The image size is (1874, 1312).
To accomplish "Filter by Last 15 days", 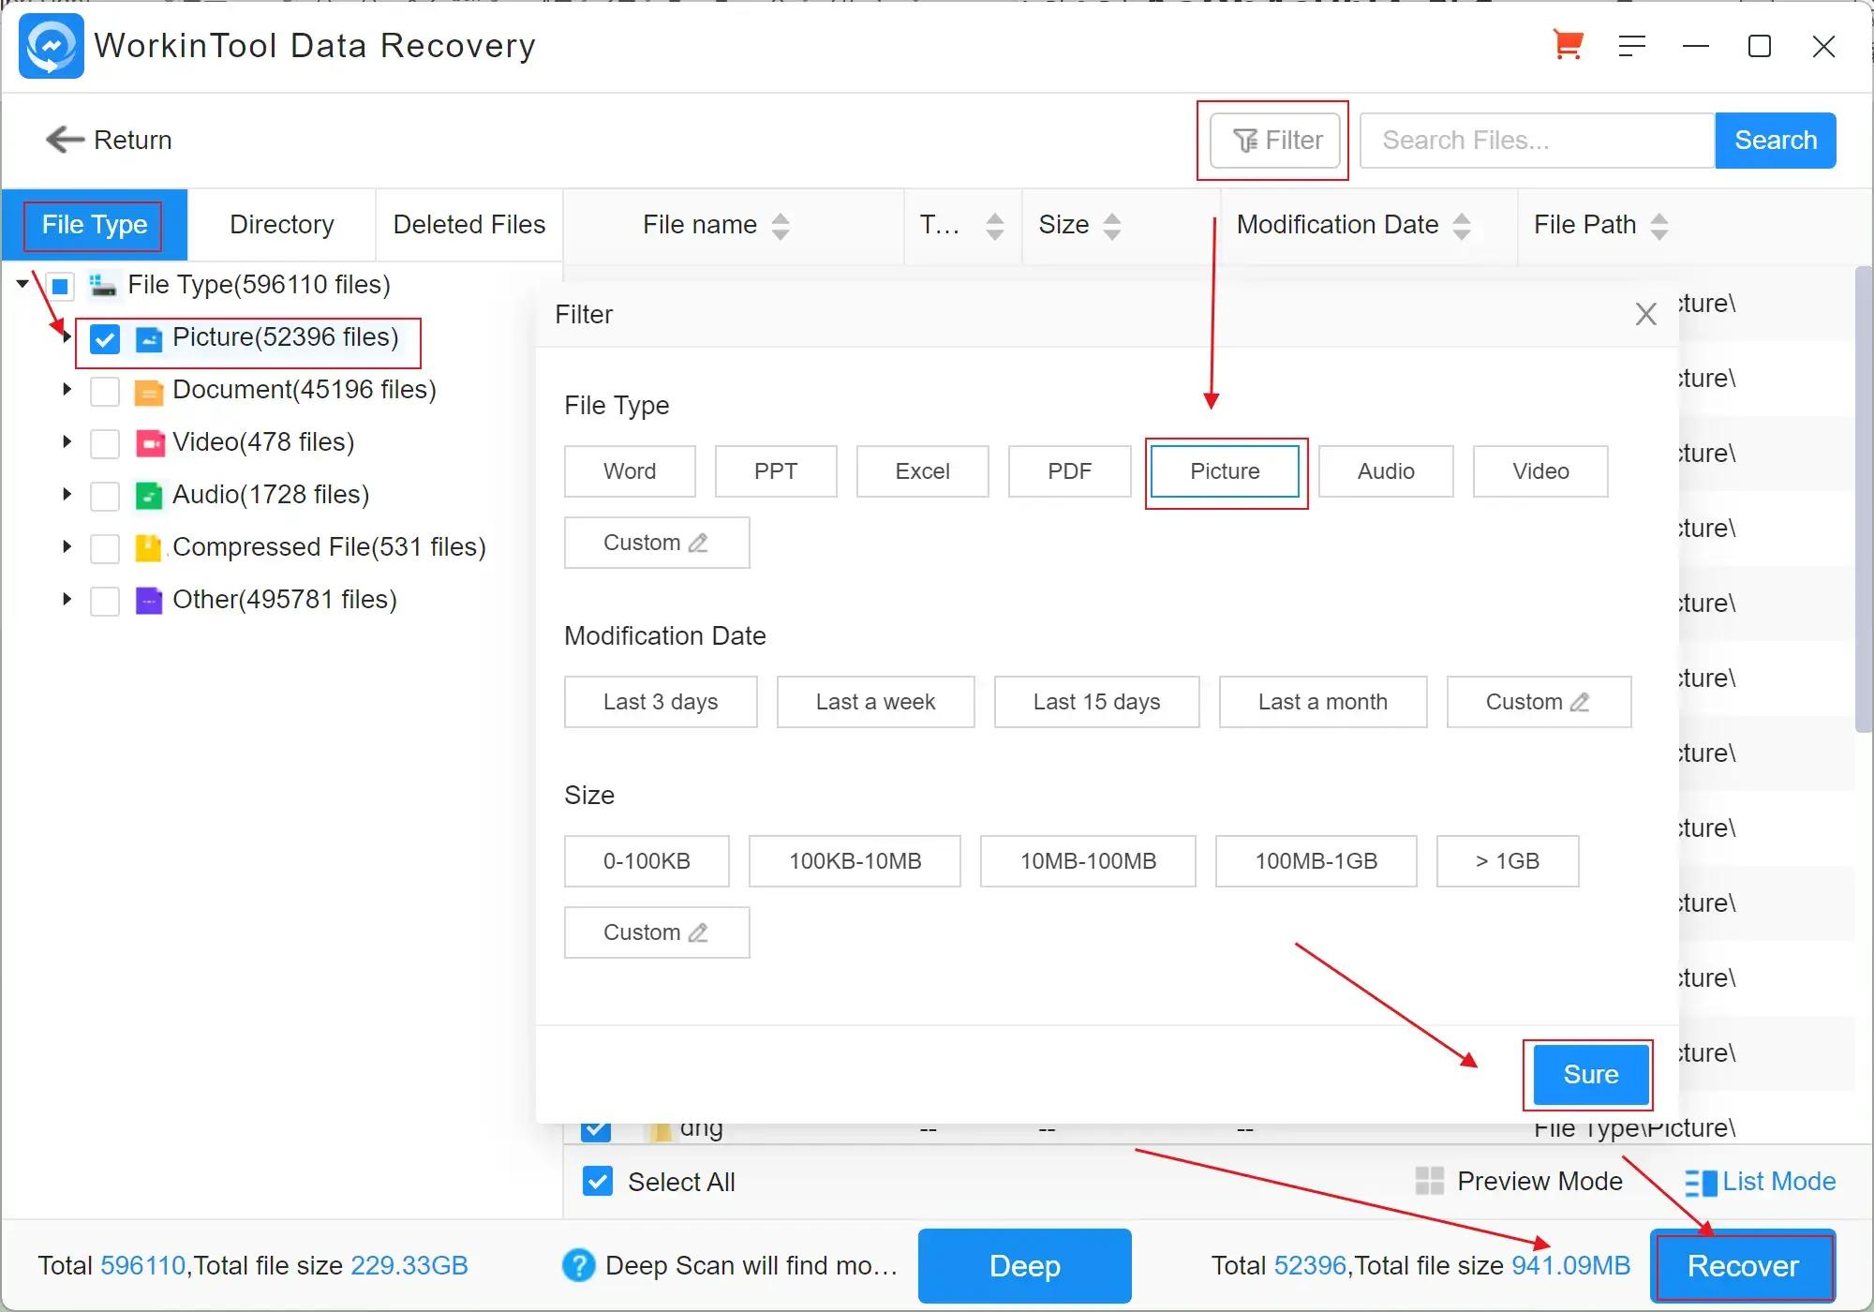I will 1097,702.
